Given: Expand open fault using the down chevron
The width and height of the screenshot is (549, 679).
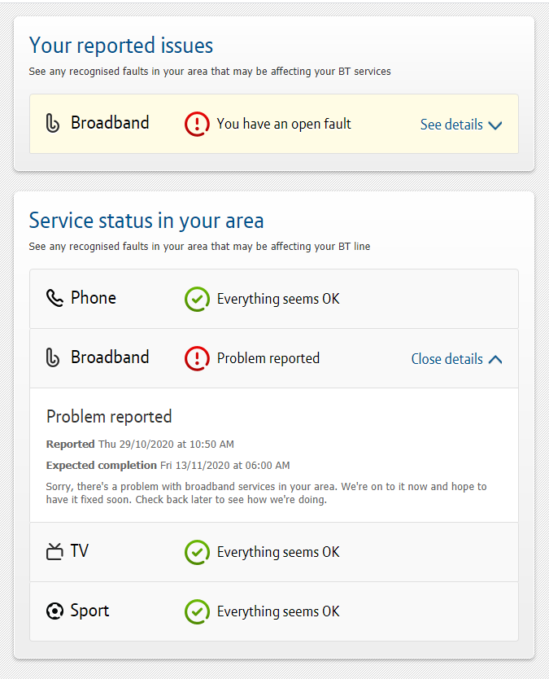Looking at the screenshot, I should (x=495, y=125).
